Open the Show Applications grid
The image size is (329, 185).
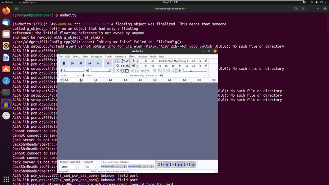click(x=6, y=179)
